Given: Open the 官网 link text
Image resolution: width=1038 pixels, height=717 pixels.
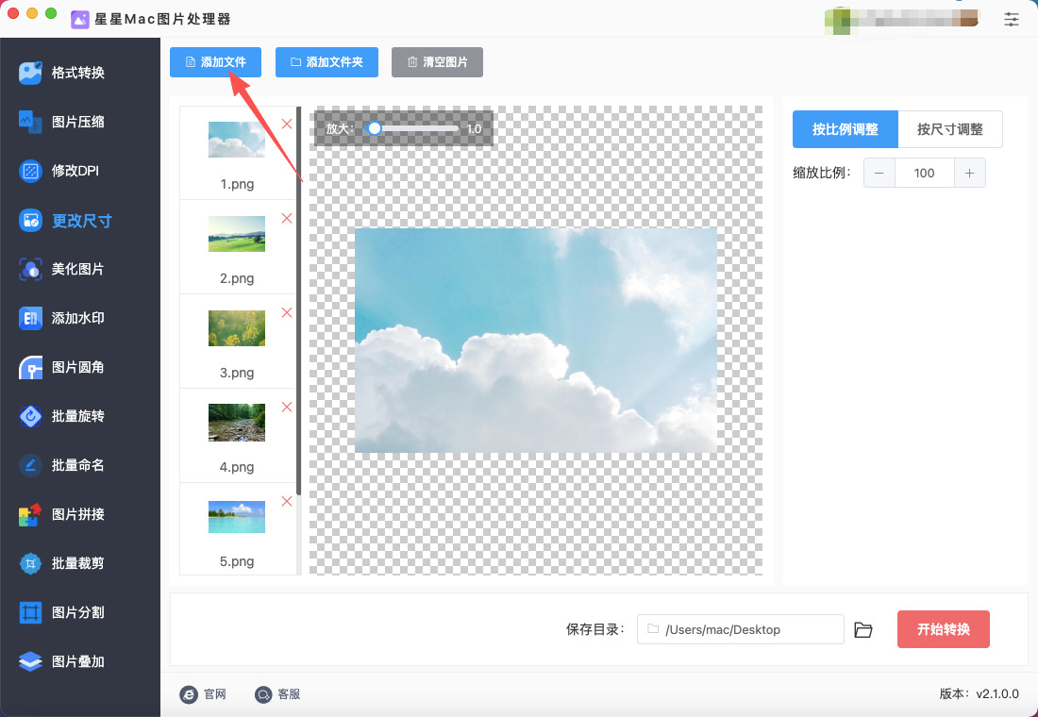Looking at the screenshot, I should click(215, 693).
